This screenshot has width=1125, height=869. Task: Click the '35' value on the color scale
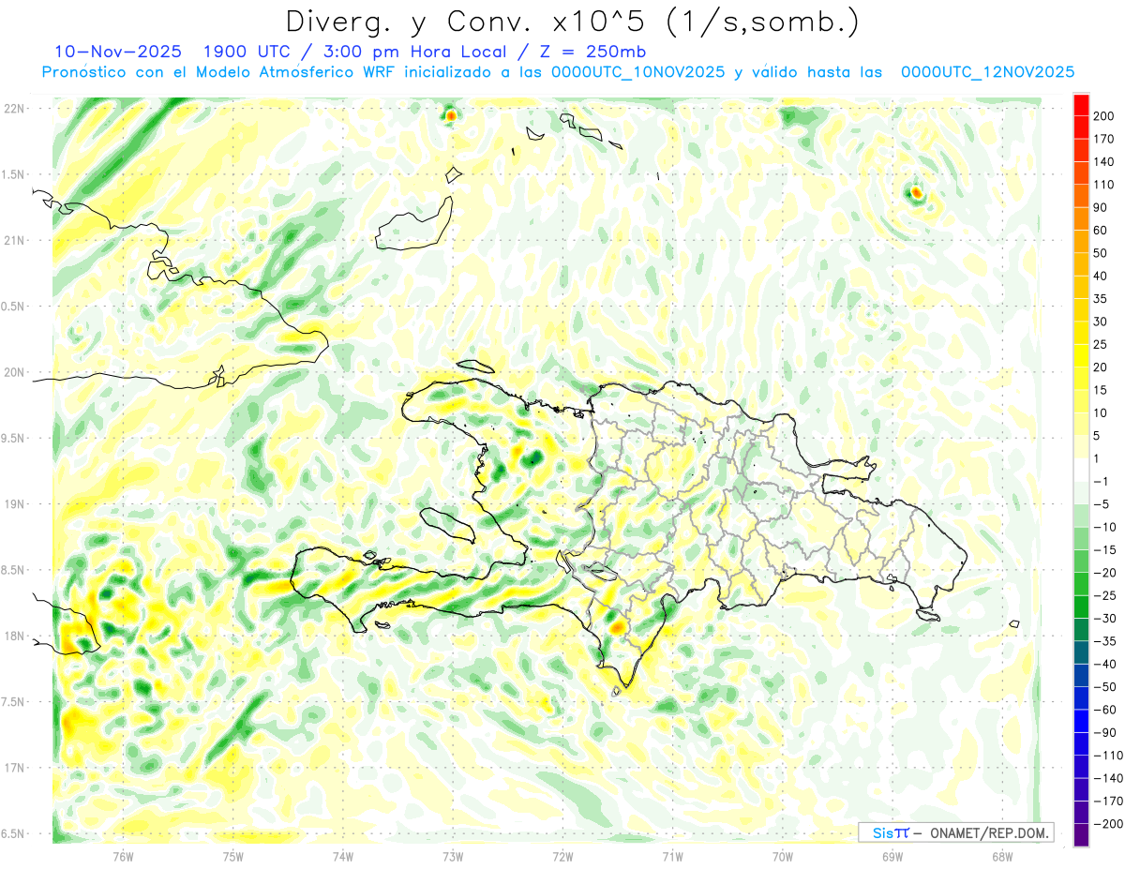(1100, 299)
